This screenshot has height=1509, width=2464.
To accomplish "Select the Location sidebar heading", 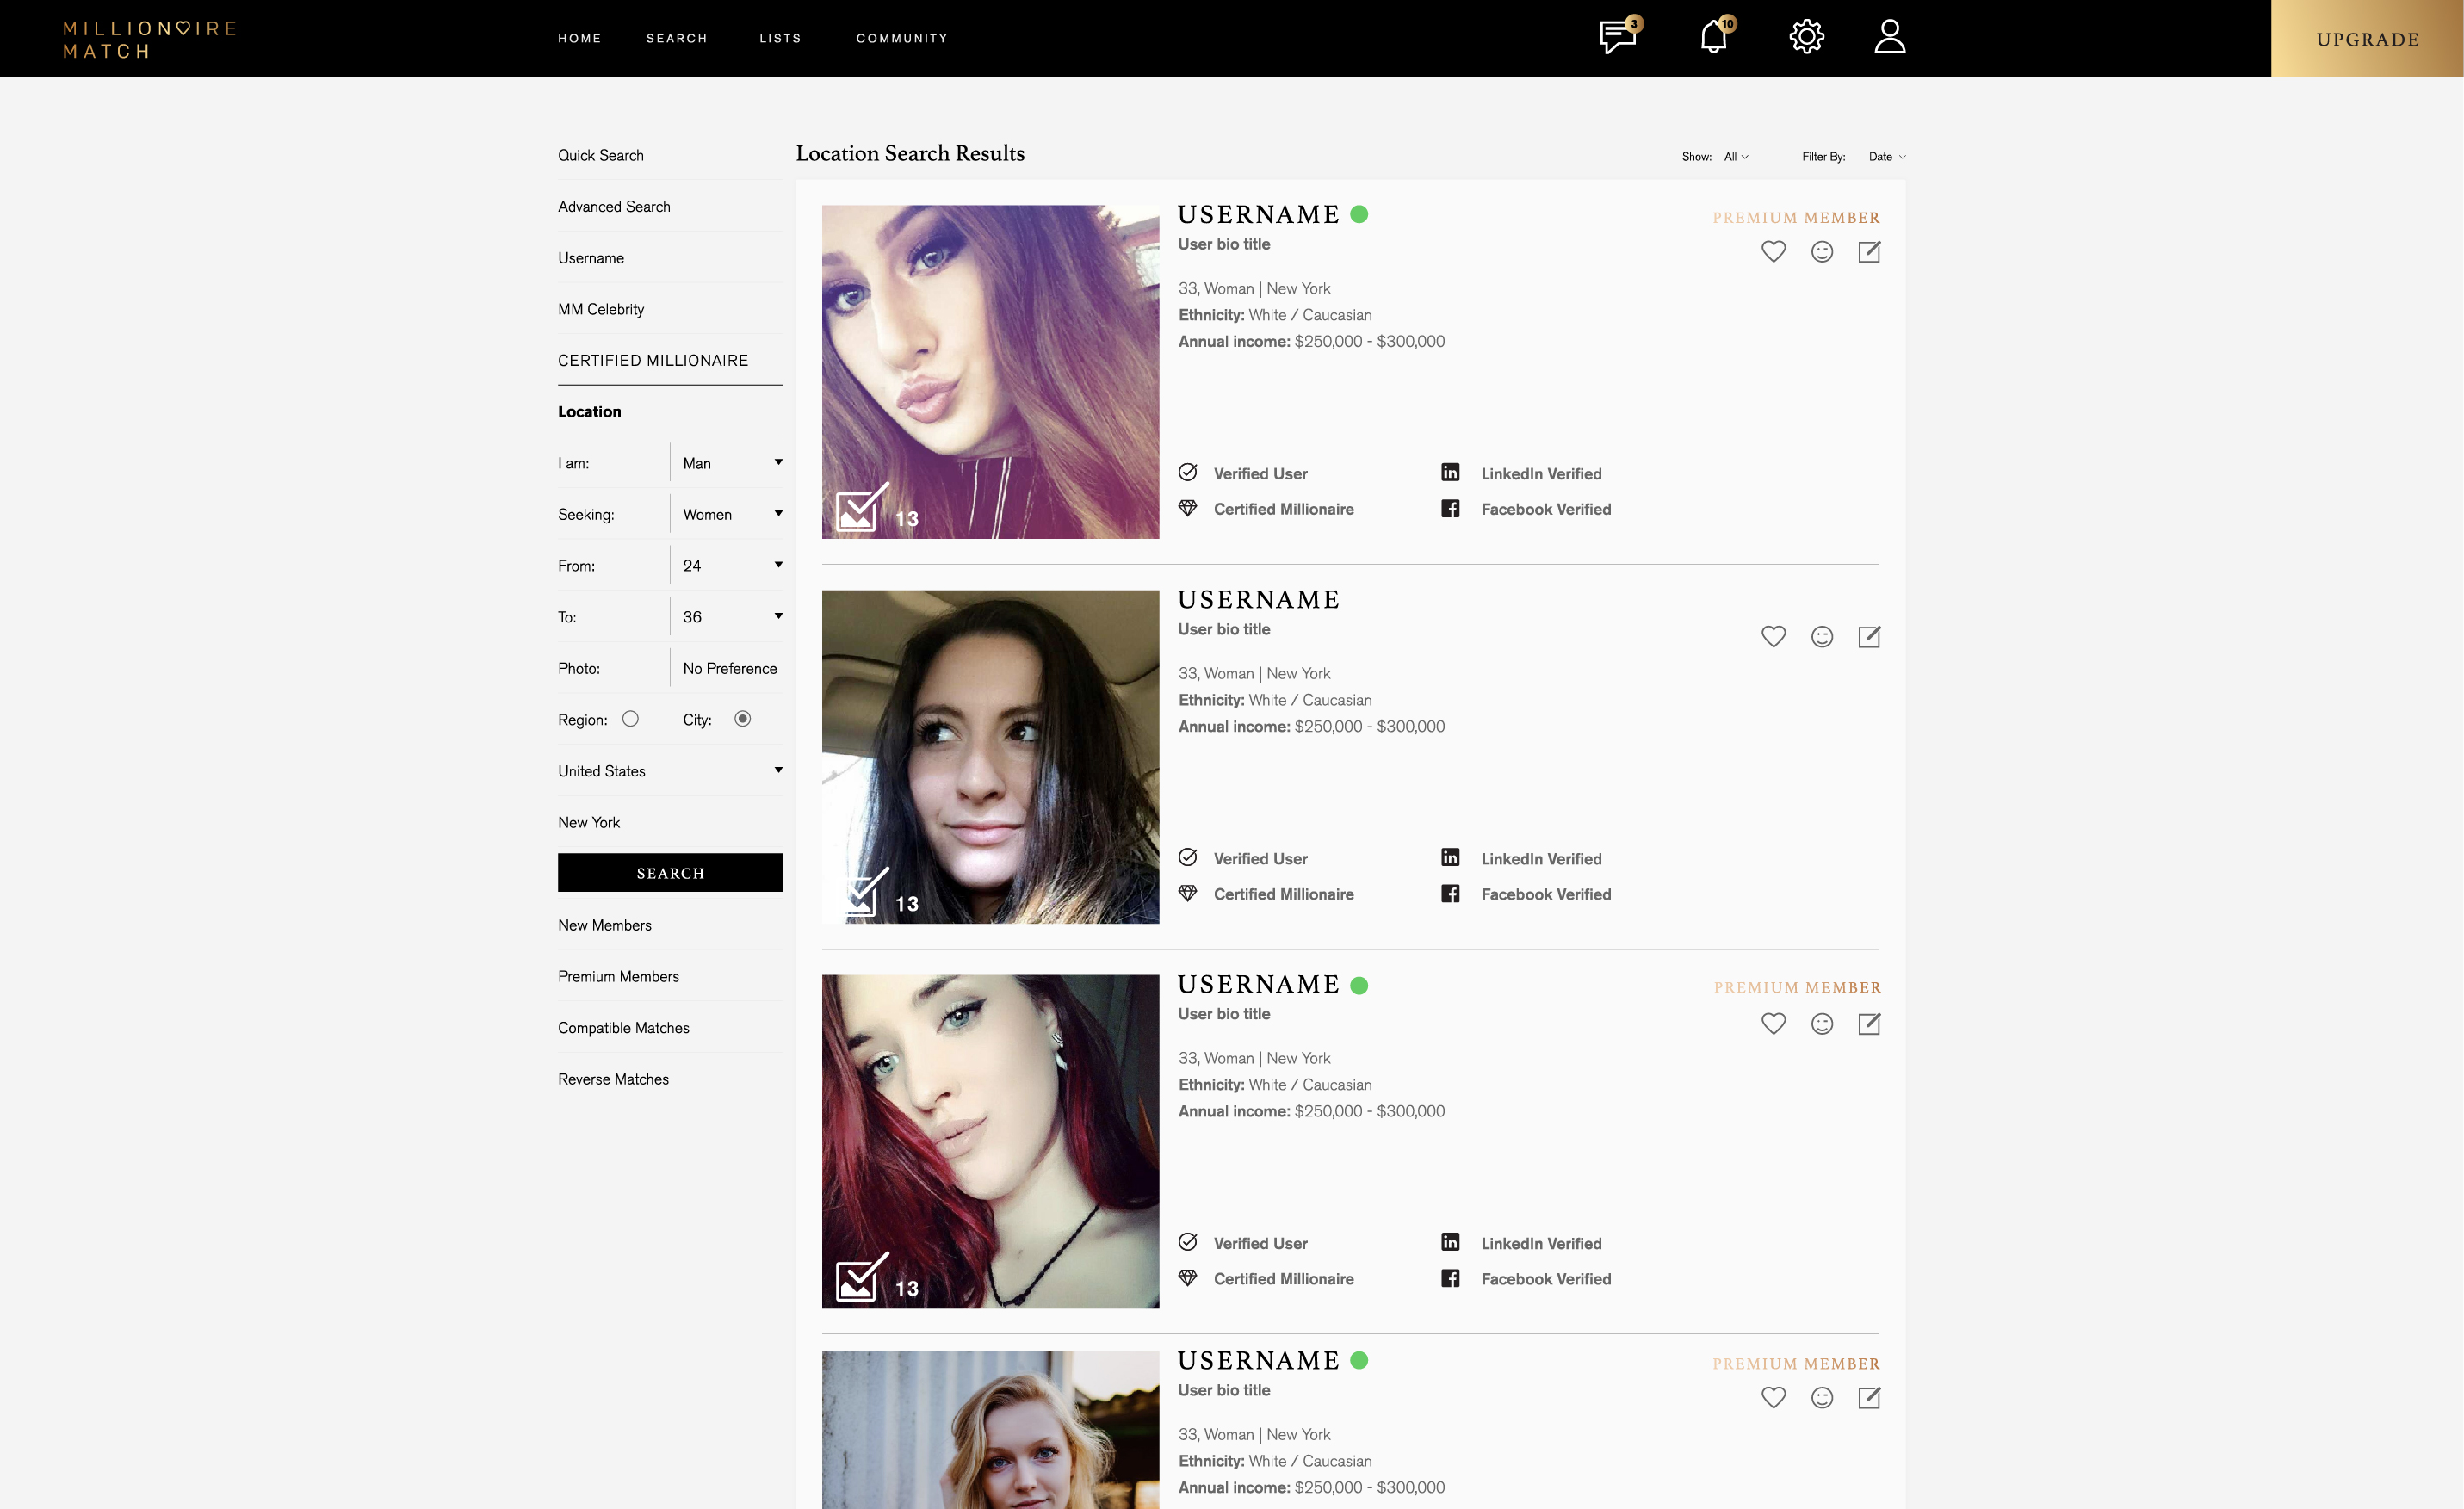I will (589, 412).
